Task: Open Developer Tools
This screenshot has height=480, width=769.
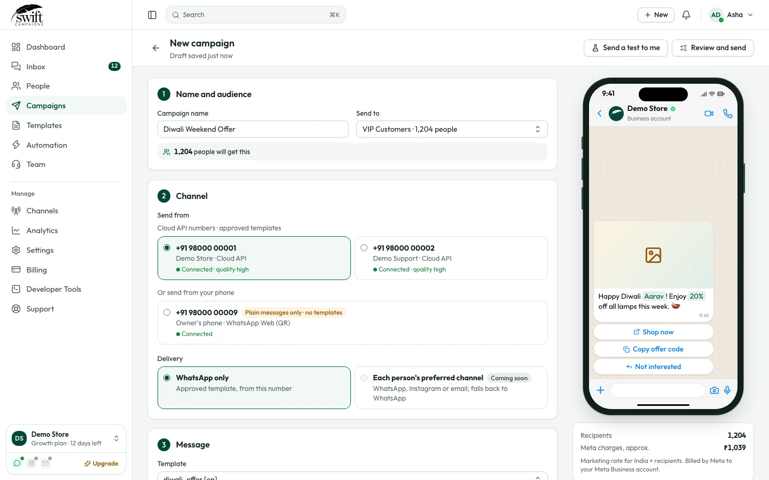Action: pos(66,289)
